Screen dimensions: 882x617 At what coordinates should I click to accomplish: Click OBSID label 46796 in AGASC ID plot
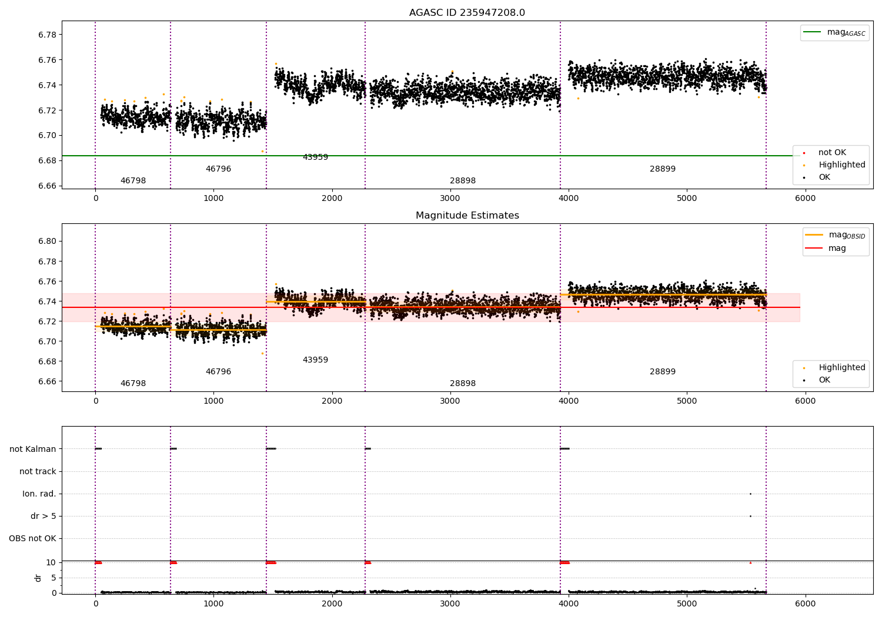pyautogui.click(x=218, y=169)
